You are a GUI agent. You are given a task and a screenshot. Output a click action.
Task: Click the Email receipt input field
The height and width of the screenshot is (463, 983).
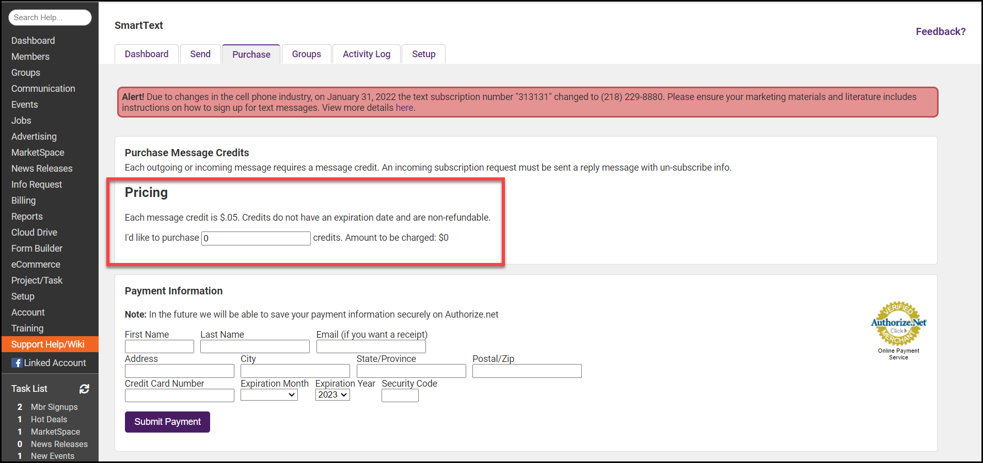(371, 346)
